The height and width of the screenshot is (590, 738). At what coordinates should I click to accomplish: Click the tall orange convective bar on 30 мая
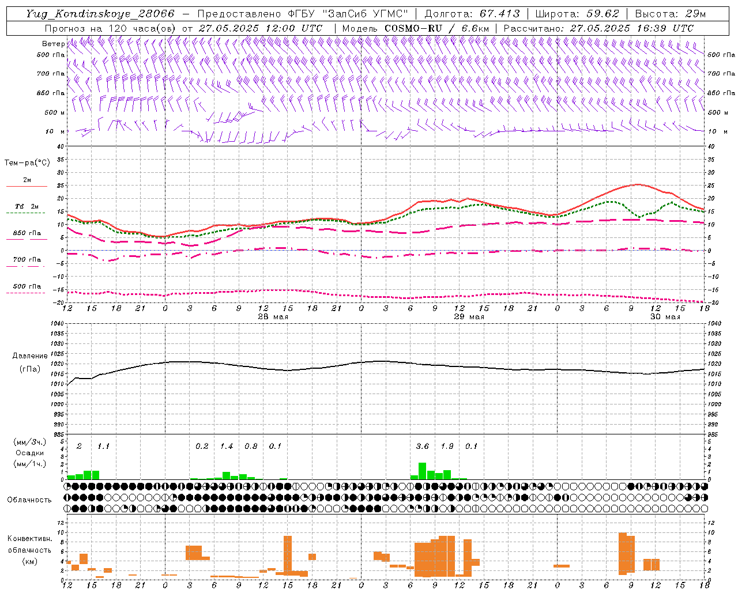coord(623,554)
